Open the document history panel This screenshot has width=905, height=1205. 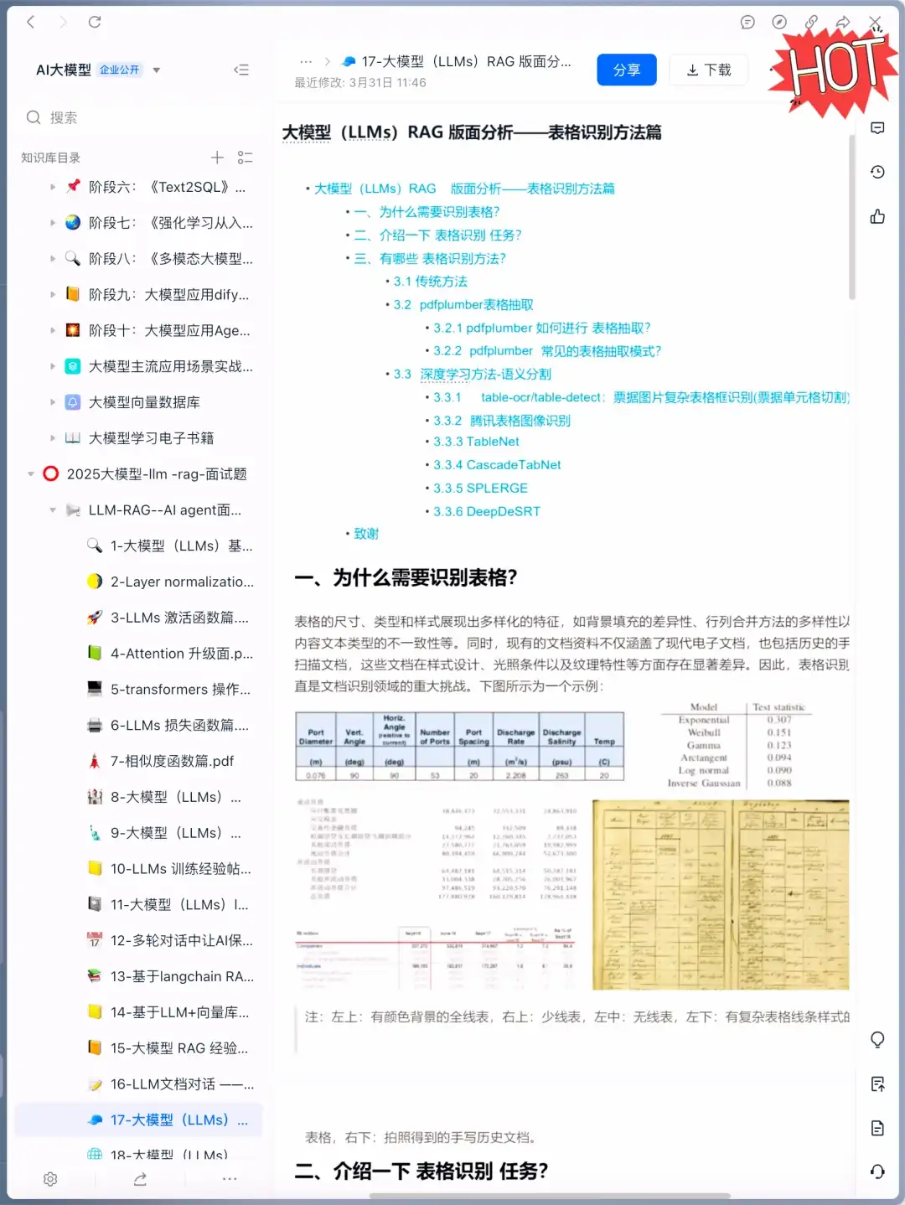877,170
